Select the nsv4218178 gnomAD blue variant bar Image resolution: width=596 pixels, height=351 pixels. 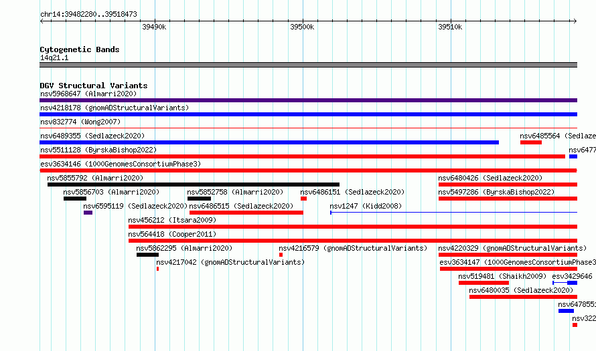(x=308, y=114)
